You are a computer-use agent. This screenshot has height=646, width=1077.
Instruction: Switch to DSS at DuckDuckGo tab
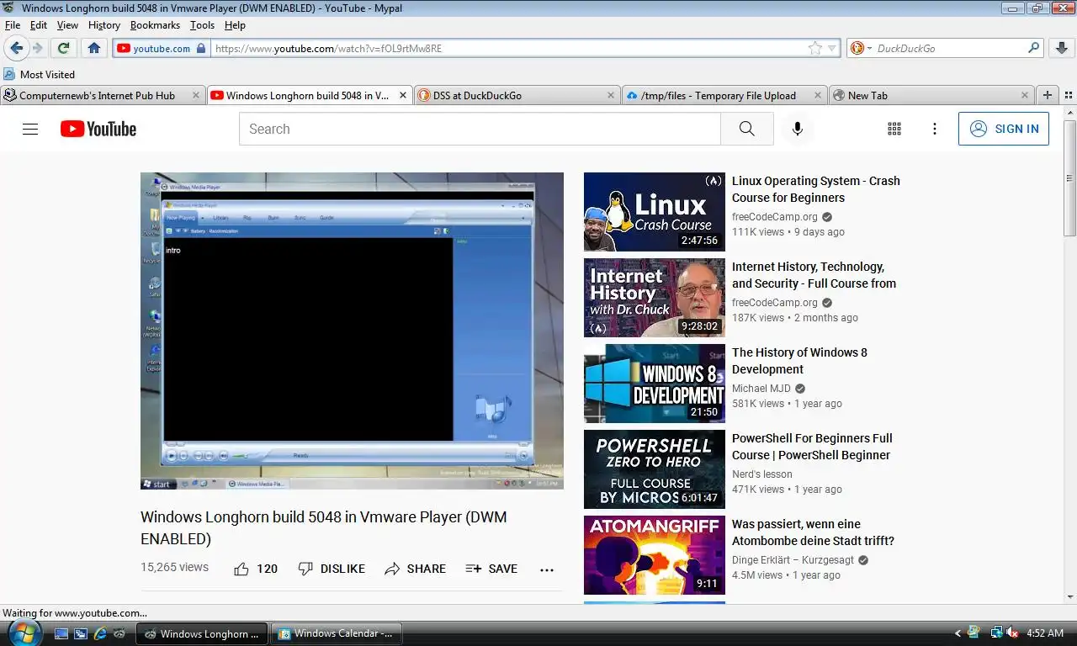click(x=517, y=95)
